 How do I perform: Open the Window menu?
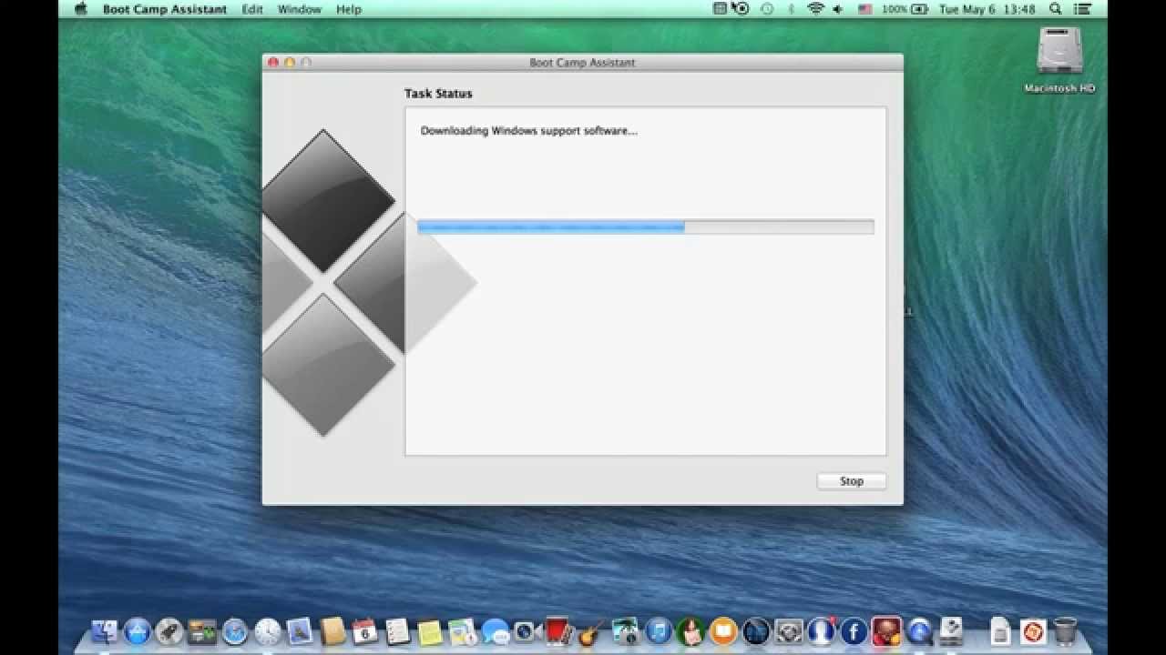tap(300, 9)
